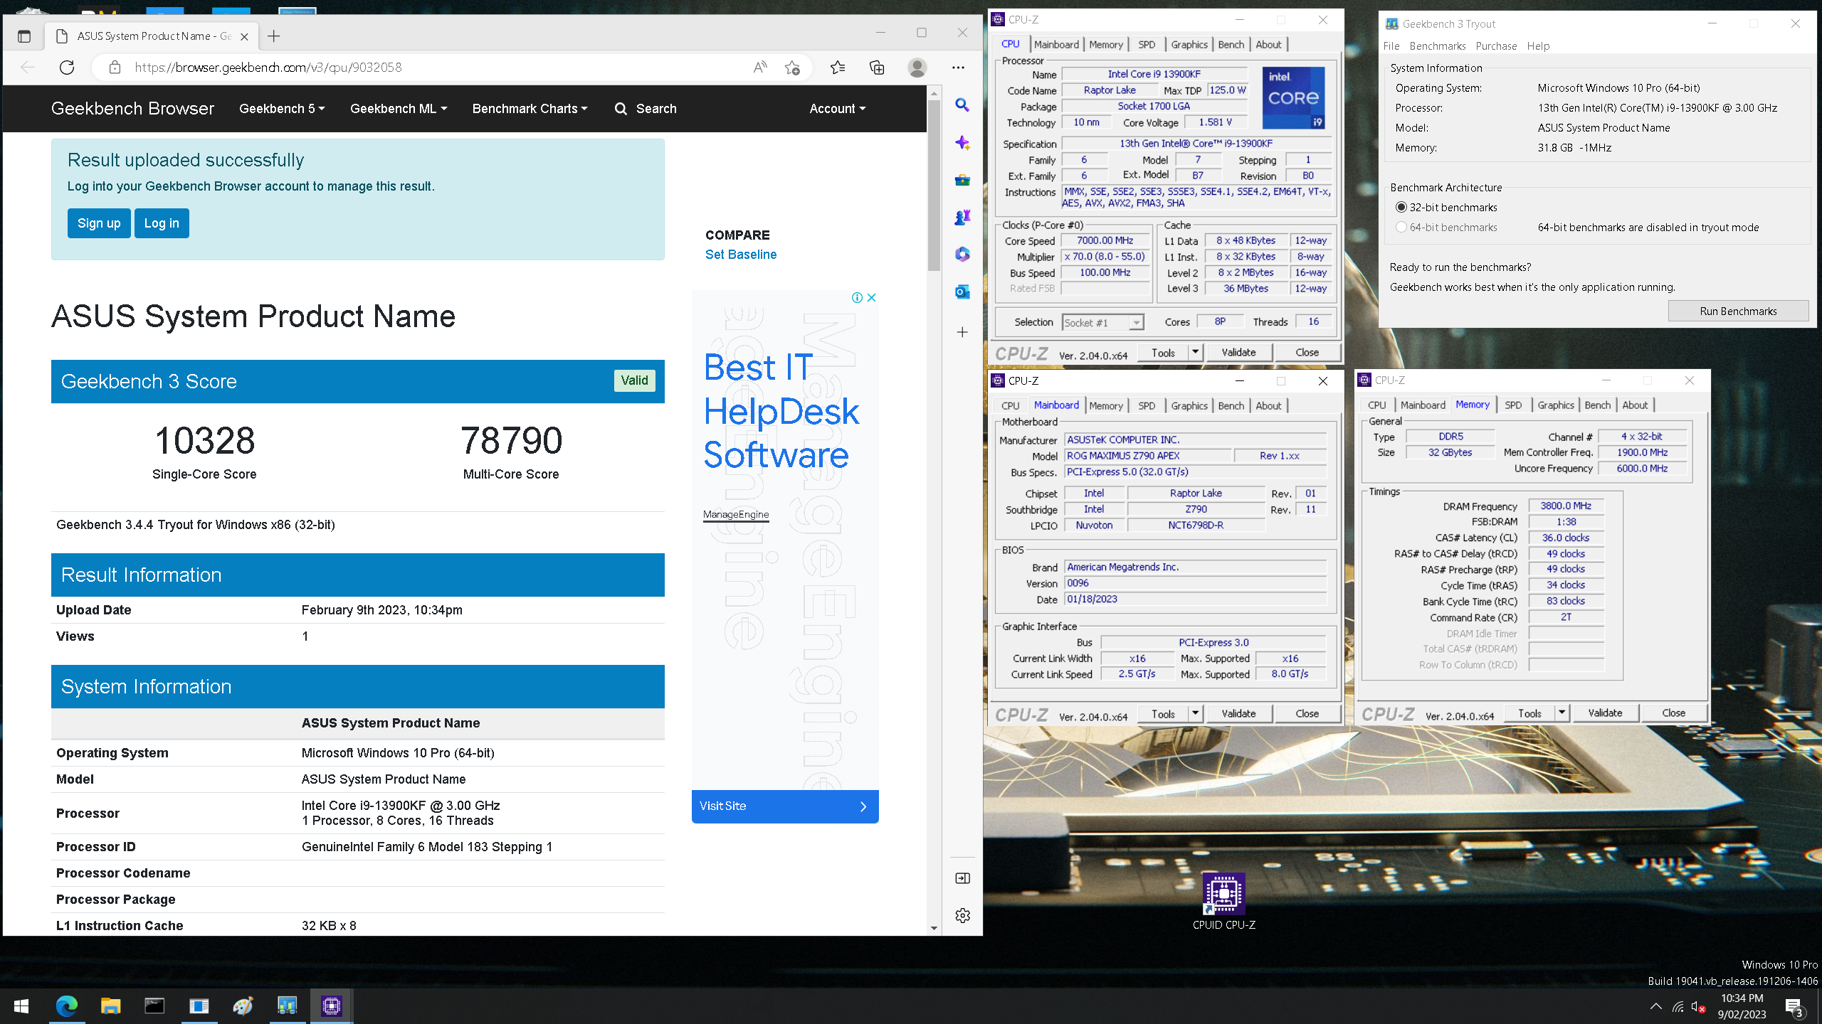Open the Windows Start menu
Image resolution: width=1822 pixels, height=1024 pixels.
[21, 1006]
